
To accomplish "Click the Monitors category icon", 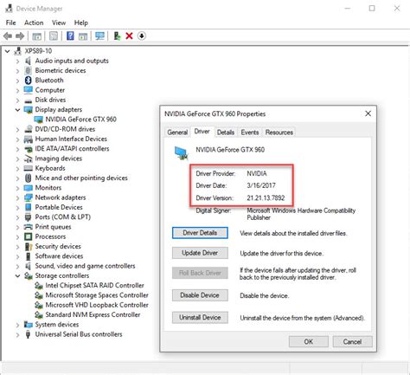I will 28,188.
